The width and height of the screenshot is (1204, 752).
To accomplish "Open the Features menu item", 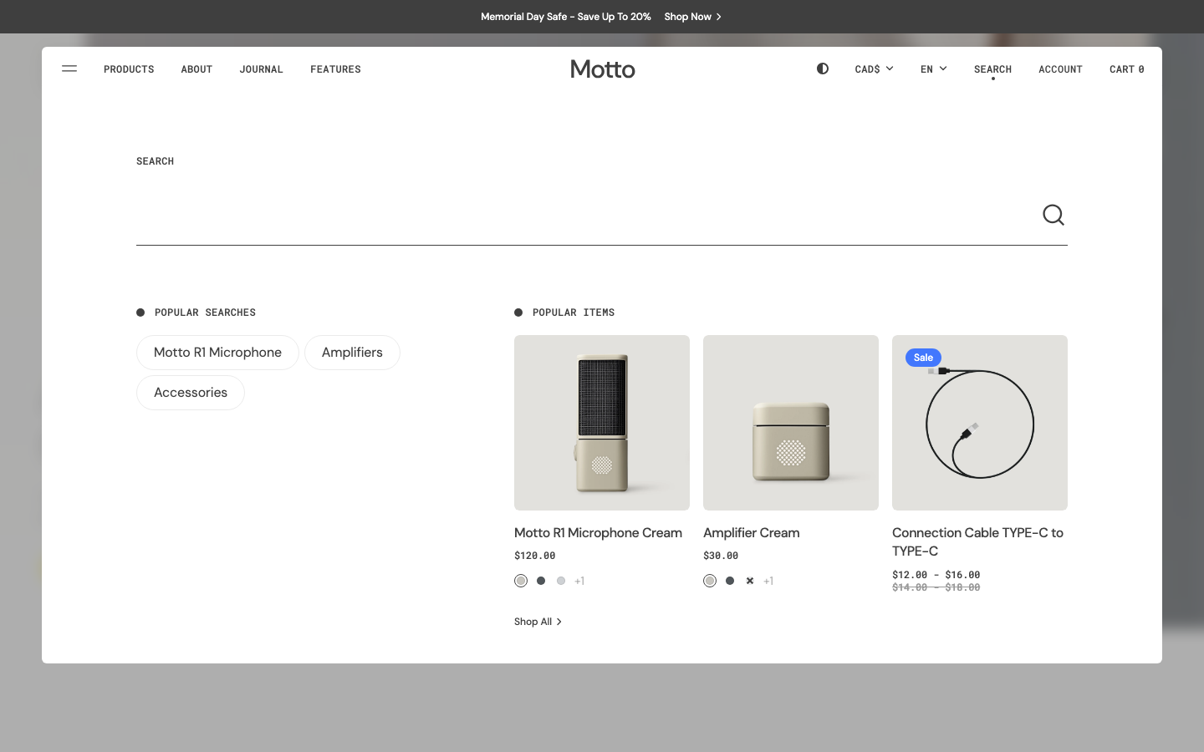I will point(335,69).
